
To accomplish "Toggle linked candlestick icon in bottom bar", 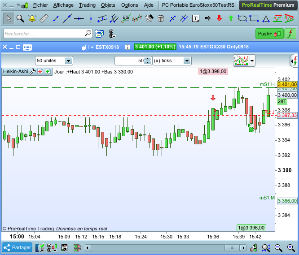I will tap(52, 247).
